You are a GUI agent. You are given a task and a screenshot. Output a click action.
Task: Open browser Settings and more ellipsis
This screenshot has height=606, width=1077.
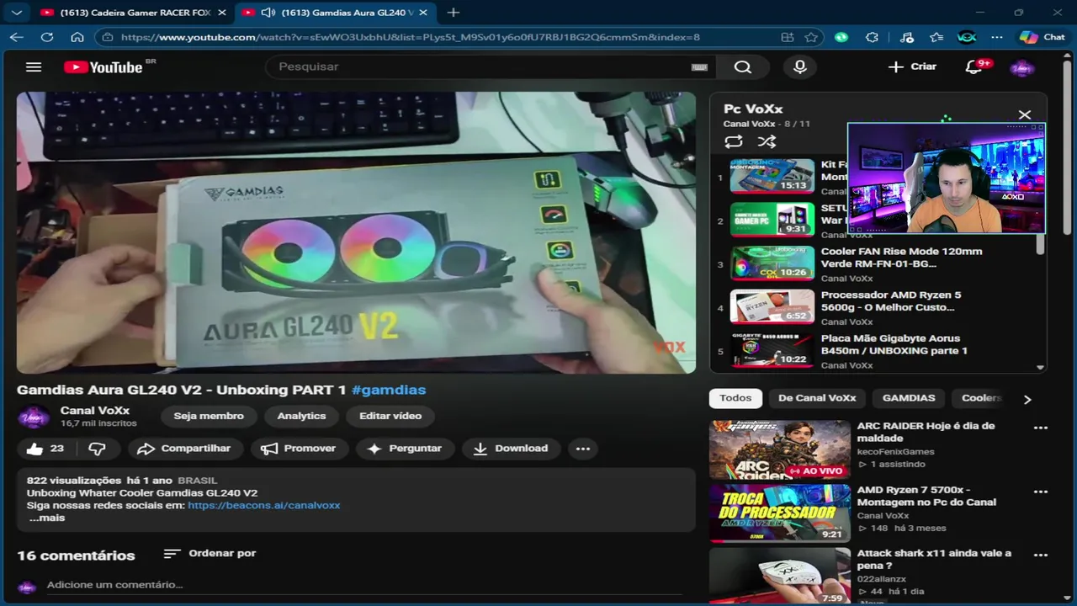[x=997, y=37]
